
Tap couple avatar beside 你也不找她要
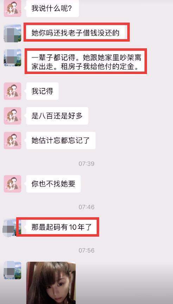12,184
